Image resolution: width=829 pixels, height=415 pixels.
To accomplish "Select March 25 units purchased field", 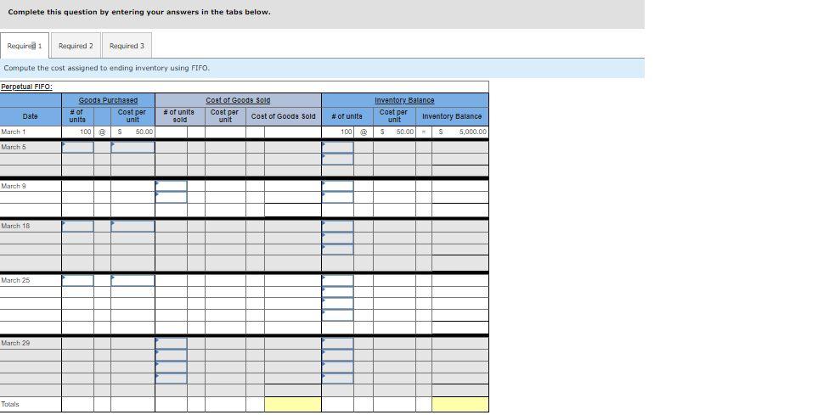I will (78, 280).
